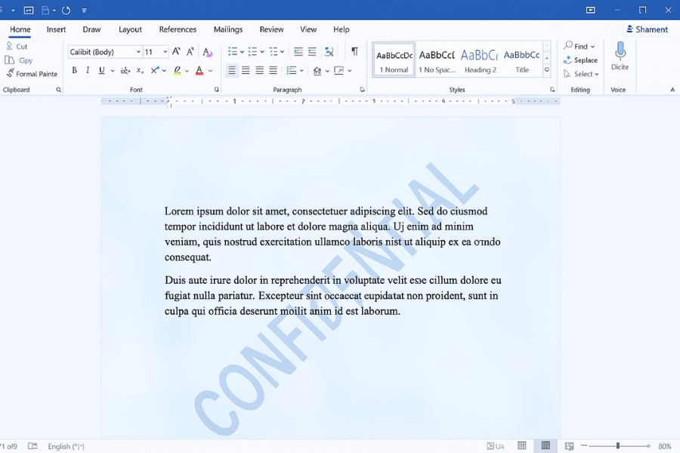Toggle Web Layout view in status bar
The height and width of the screenshot is (453, 680).
tap(569, 445)
